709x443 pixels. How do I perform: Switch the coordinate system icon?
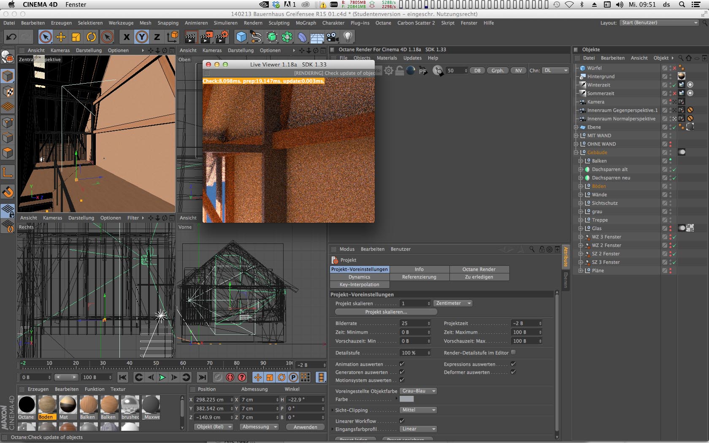[173, 37]
